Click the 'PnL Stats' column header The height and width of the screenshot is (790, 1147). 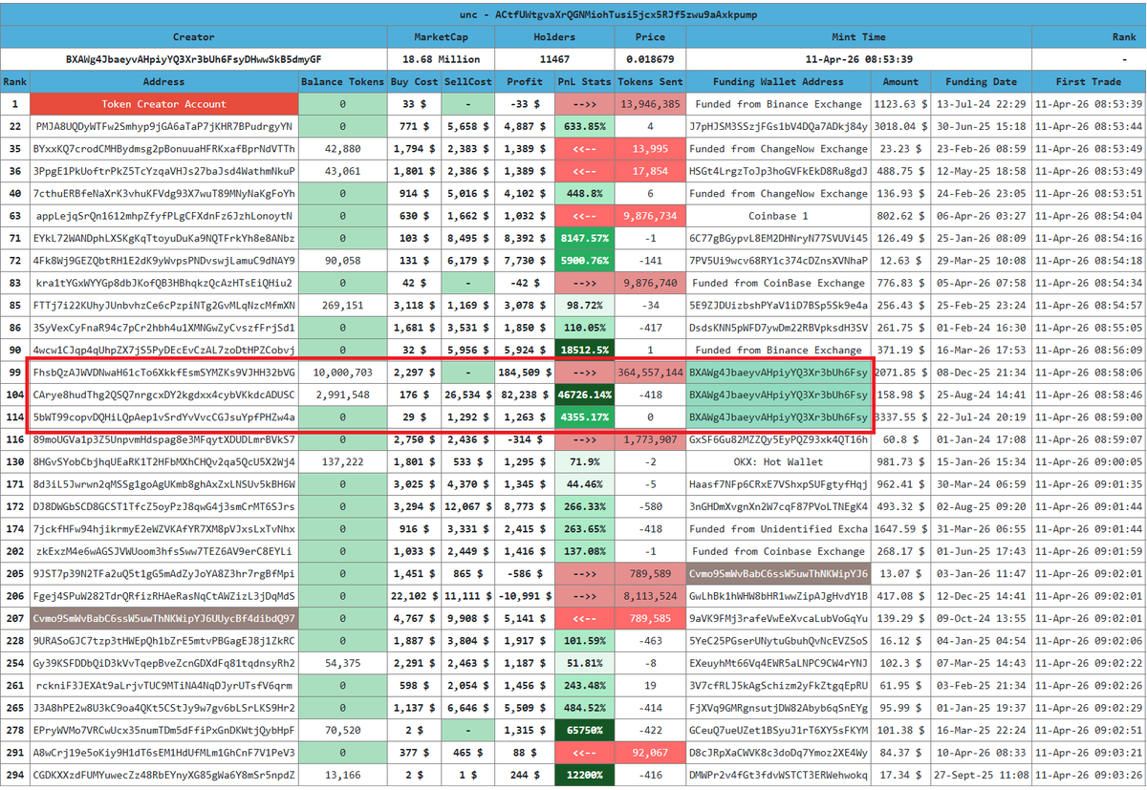pos(585,82)
